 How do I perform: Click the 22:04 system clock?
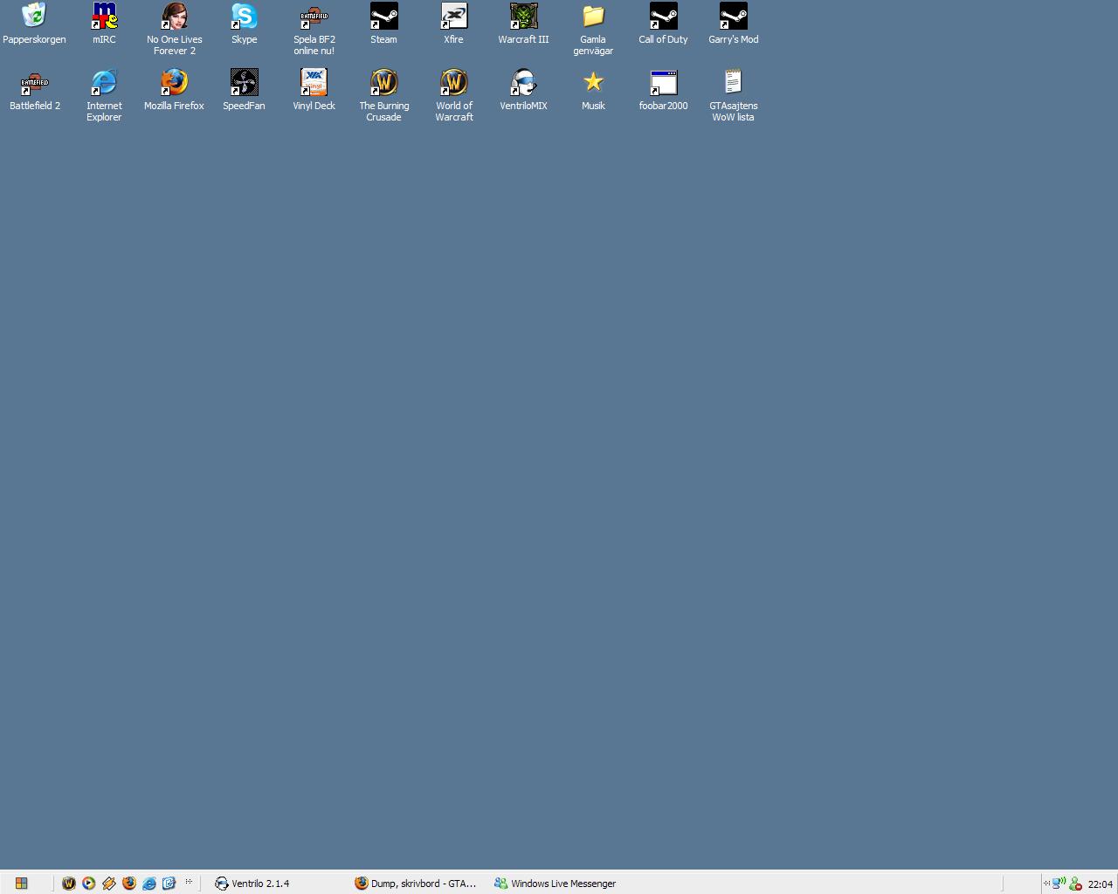1100,884
